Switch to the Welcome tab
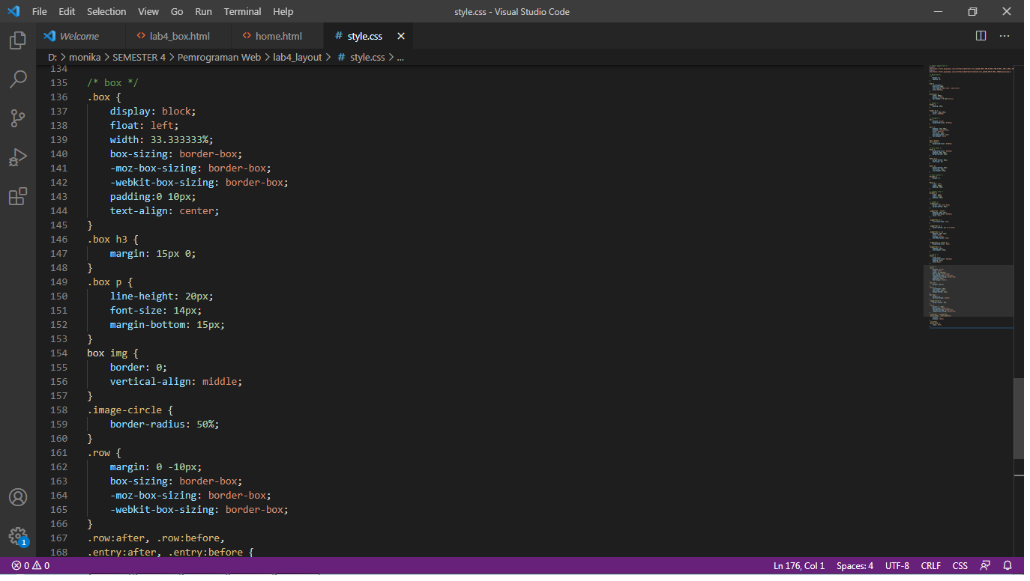Image resolution: width=1030 pixels, height=581 pixels. point(81,36)
